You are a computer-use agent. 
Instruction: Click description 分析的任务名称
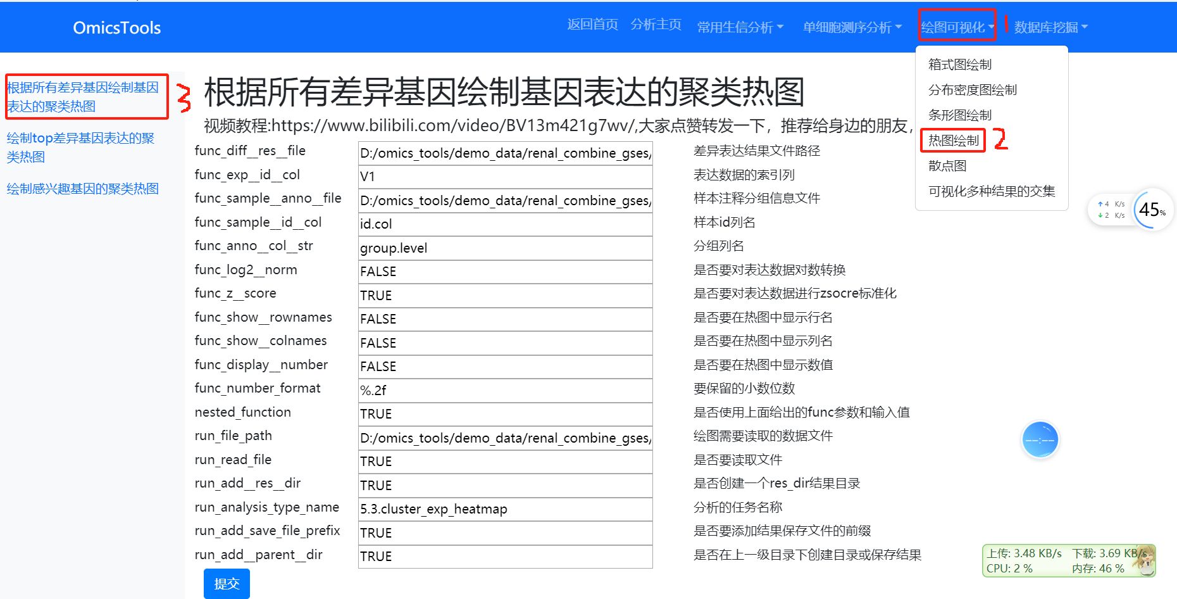[x=738, y=507]
